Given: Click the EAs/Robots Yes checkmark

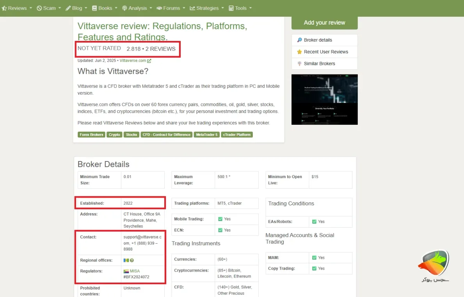Looking at the screenshot, I should (x=314, y=222).
